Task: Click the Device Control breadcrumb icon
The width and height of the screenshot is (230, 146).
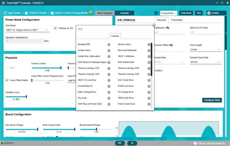Action: [52, 13]
